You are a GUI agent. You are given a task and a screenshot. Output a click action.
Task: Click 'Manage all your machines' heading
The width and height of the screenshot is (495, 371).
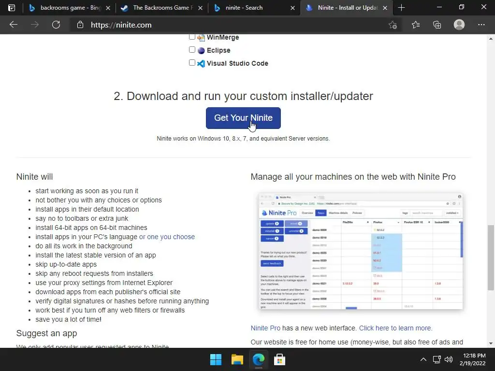pos(353,177)
